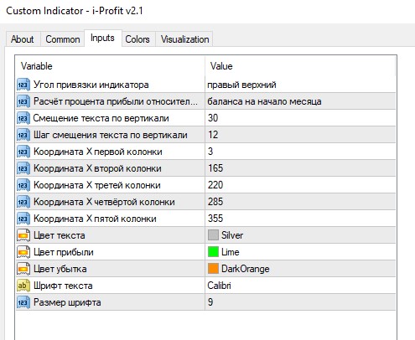This screenshot has height=340, width=415.
Task: Click the Lime color swatch
Action: click(x=213, y=252)
